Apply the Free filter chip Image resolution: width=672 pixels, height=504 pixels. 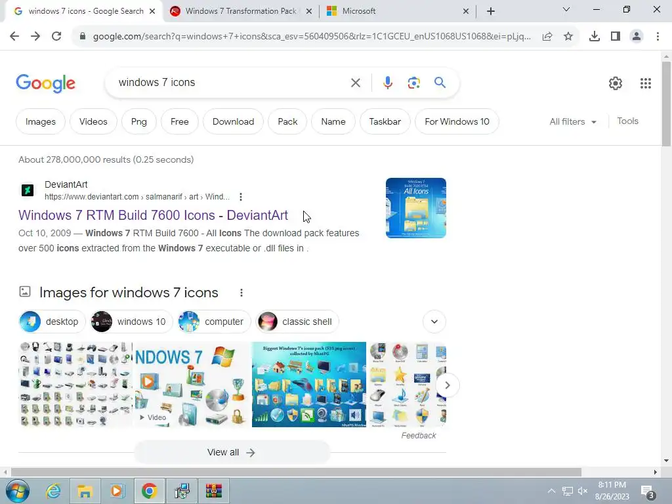pos(180,121)
